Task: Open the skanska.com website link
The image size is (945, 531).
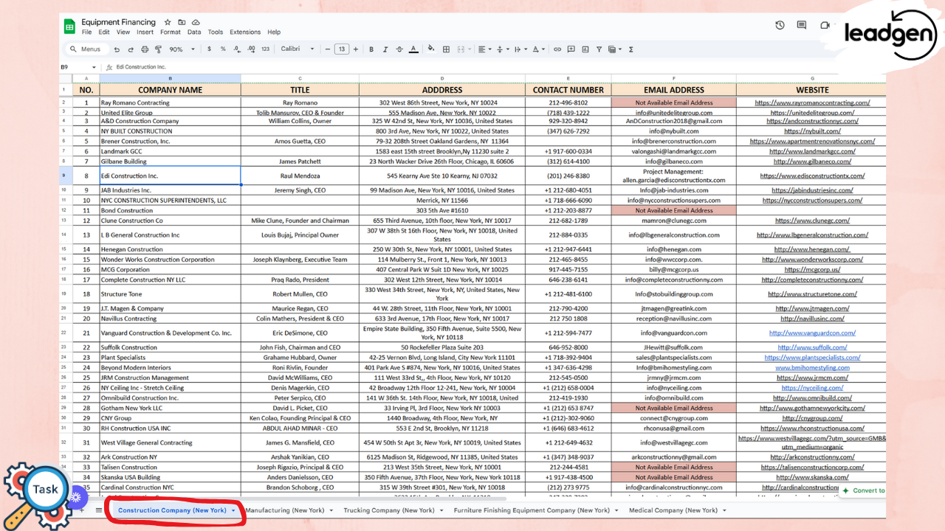Action: (x=812, y=477)
